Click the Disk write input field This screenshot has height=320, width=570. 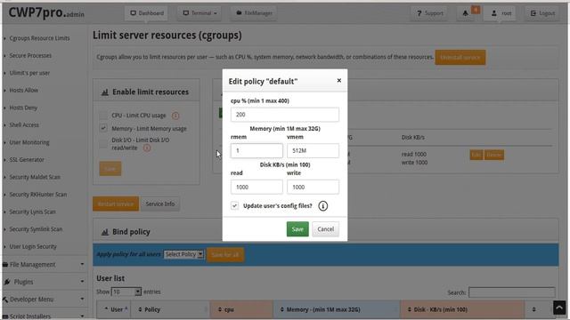[313, 188]
